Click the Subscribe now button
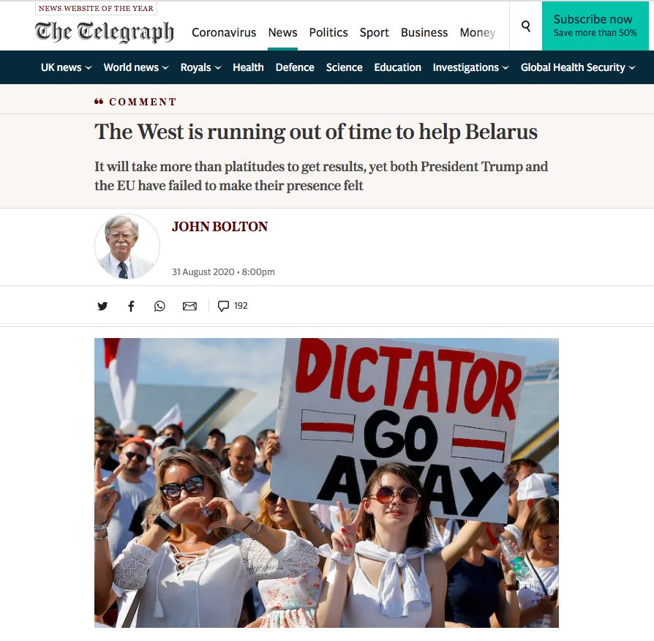The image size is (654, 641). 595,26
